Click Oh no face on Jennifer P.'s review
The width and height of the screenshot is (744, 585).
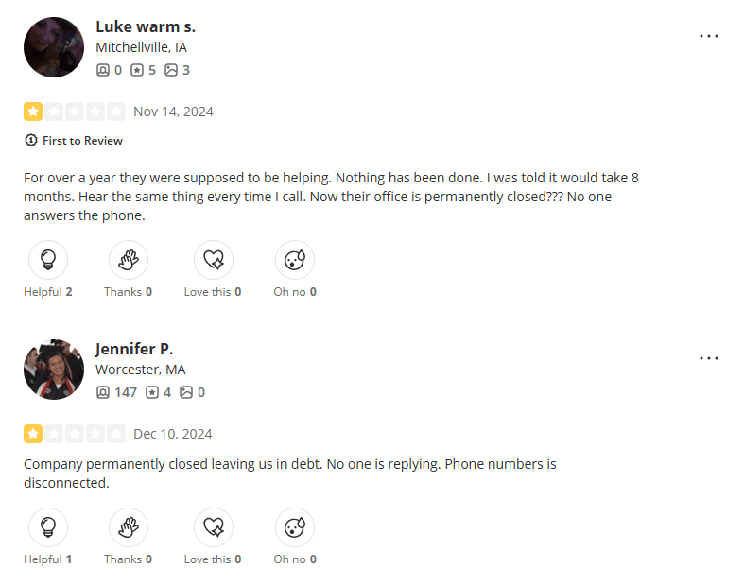294,526
